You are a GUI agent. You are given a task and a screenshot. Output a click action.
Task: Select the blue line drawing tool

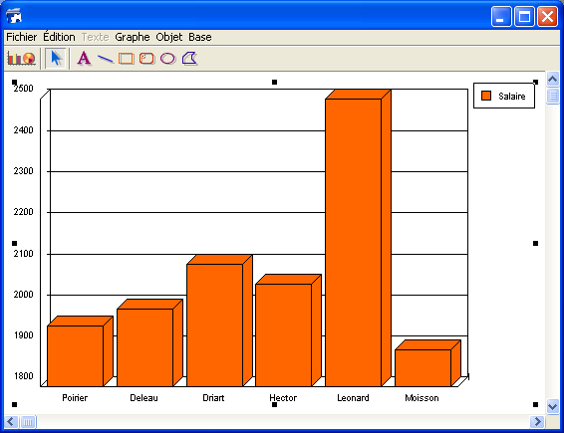[x=106, y=59]
